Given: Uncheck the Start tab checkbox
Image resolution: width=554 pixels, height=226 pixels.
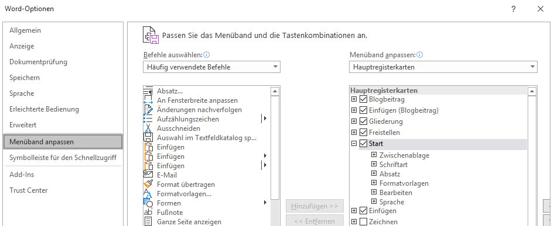Looking at the screenshot, I should (363, 144).
